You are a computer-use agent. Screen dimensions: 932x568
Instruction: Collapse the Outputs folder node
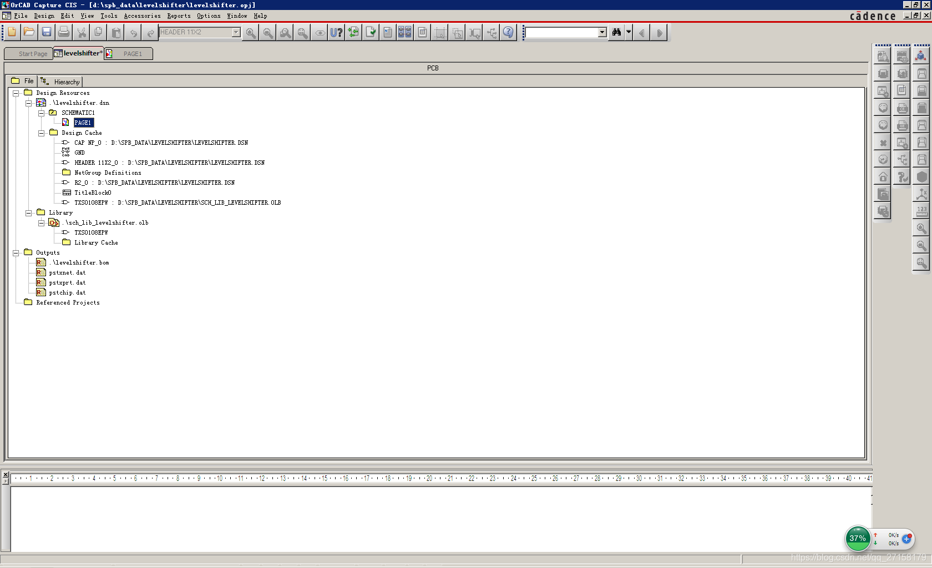pyautogui.click(x=16, y=253)
